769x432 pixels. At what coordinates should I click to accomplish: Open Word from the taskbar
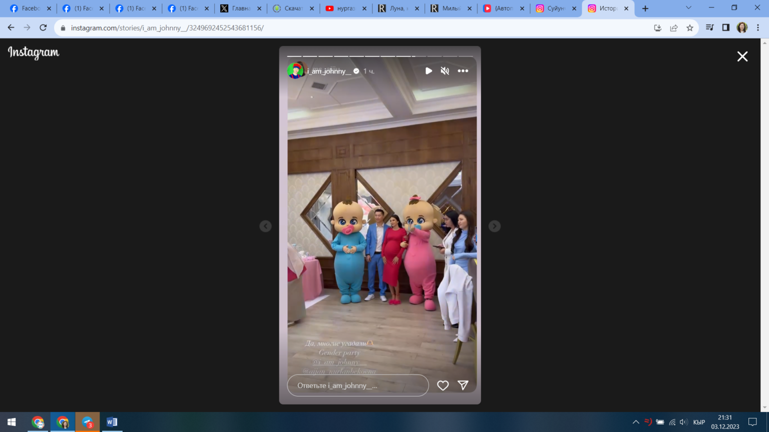[112, 422]
